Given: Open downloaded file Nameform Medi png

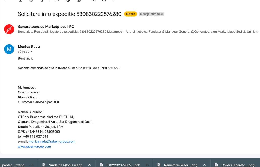Looking at the screenshot, I should (x=181, y=165).
